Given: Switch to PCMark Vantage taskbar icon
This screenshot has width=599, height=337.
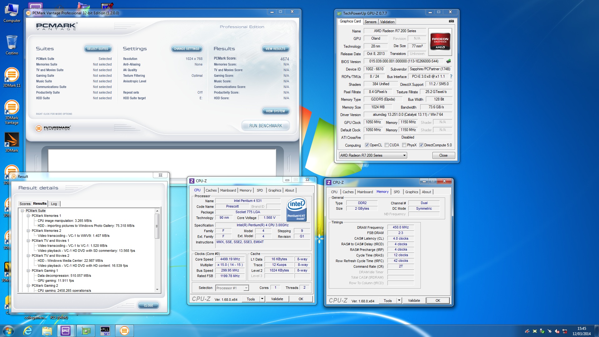Looking at the screenshot, I should [x=124, y=331].
